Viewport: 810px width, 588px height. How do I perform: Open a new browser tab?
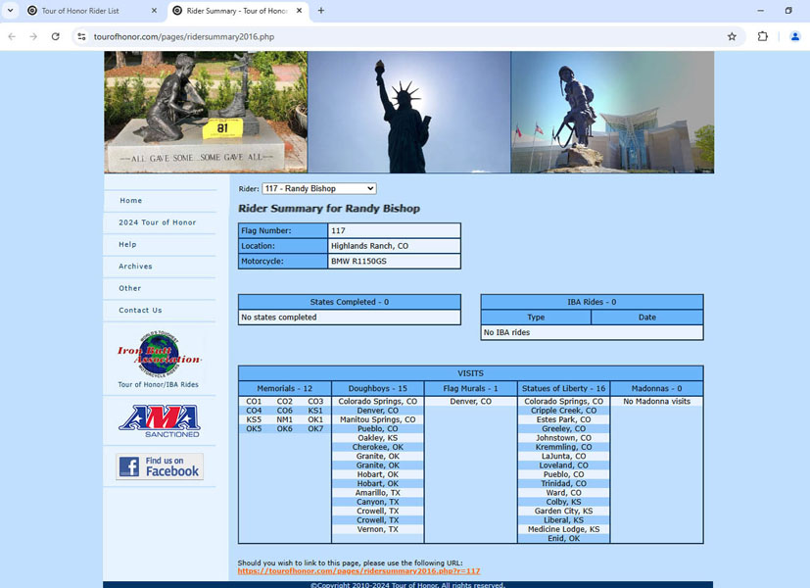[321, 11]
